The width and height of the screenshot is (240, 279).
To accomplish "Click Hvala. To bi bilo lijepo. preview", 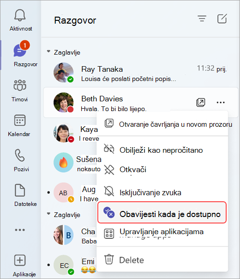I will (x=114, y=109).
